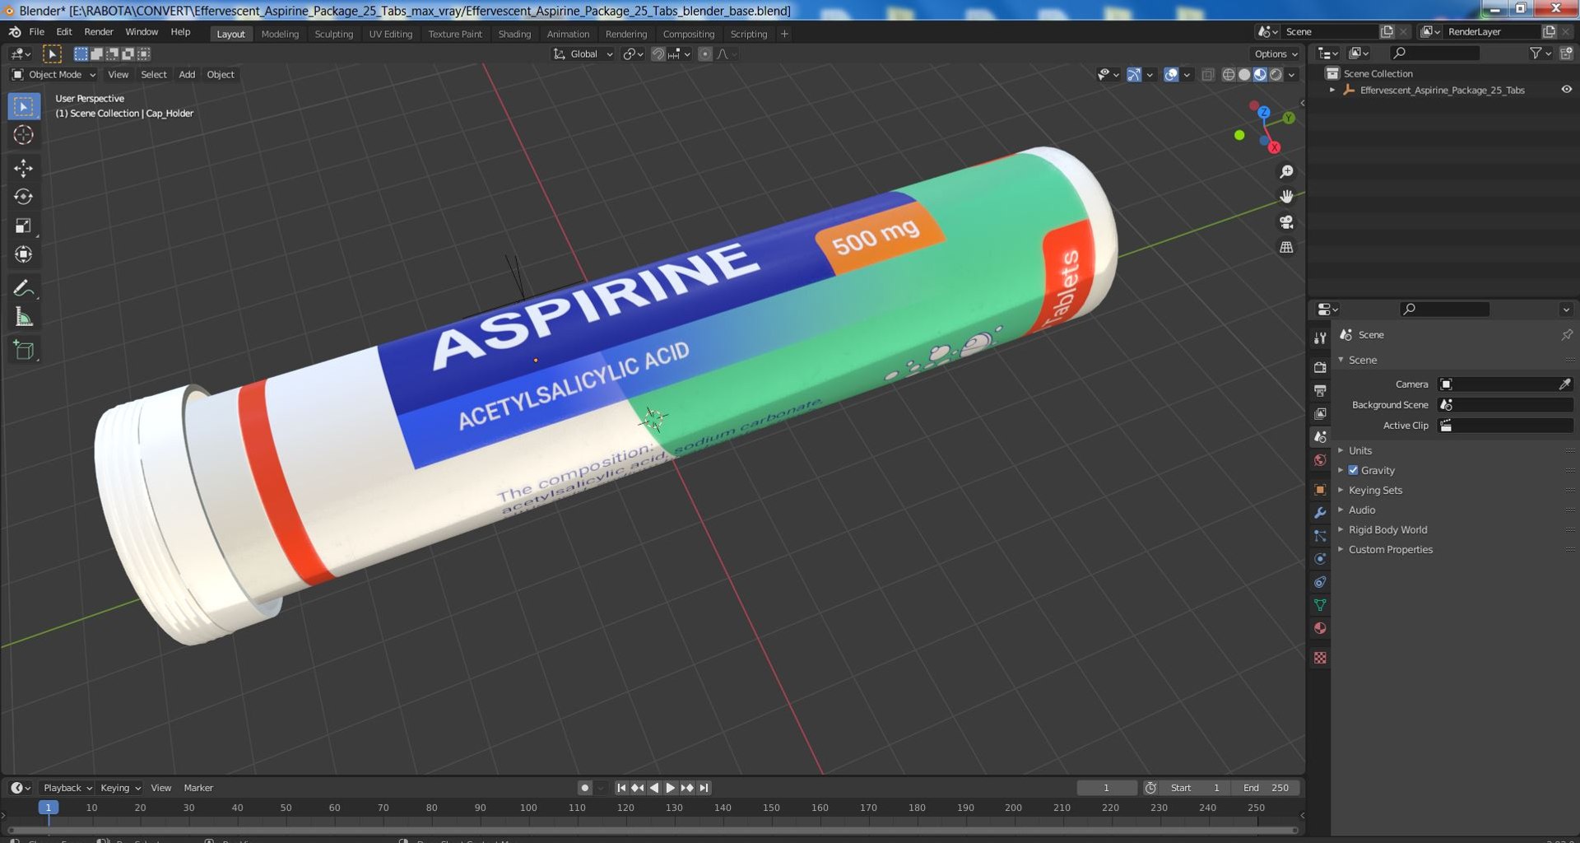Viewport: 1580px width, 843px height.
Task: Open the timeline Marker menu
Action: click(198, 788)
